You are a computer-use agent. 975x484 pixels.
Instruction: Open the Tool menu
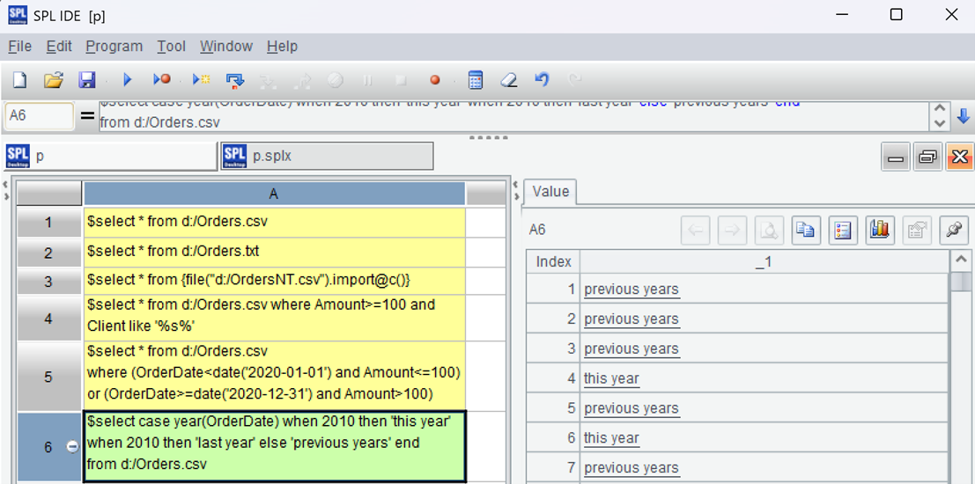(171, 47)
